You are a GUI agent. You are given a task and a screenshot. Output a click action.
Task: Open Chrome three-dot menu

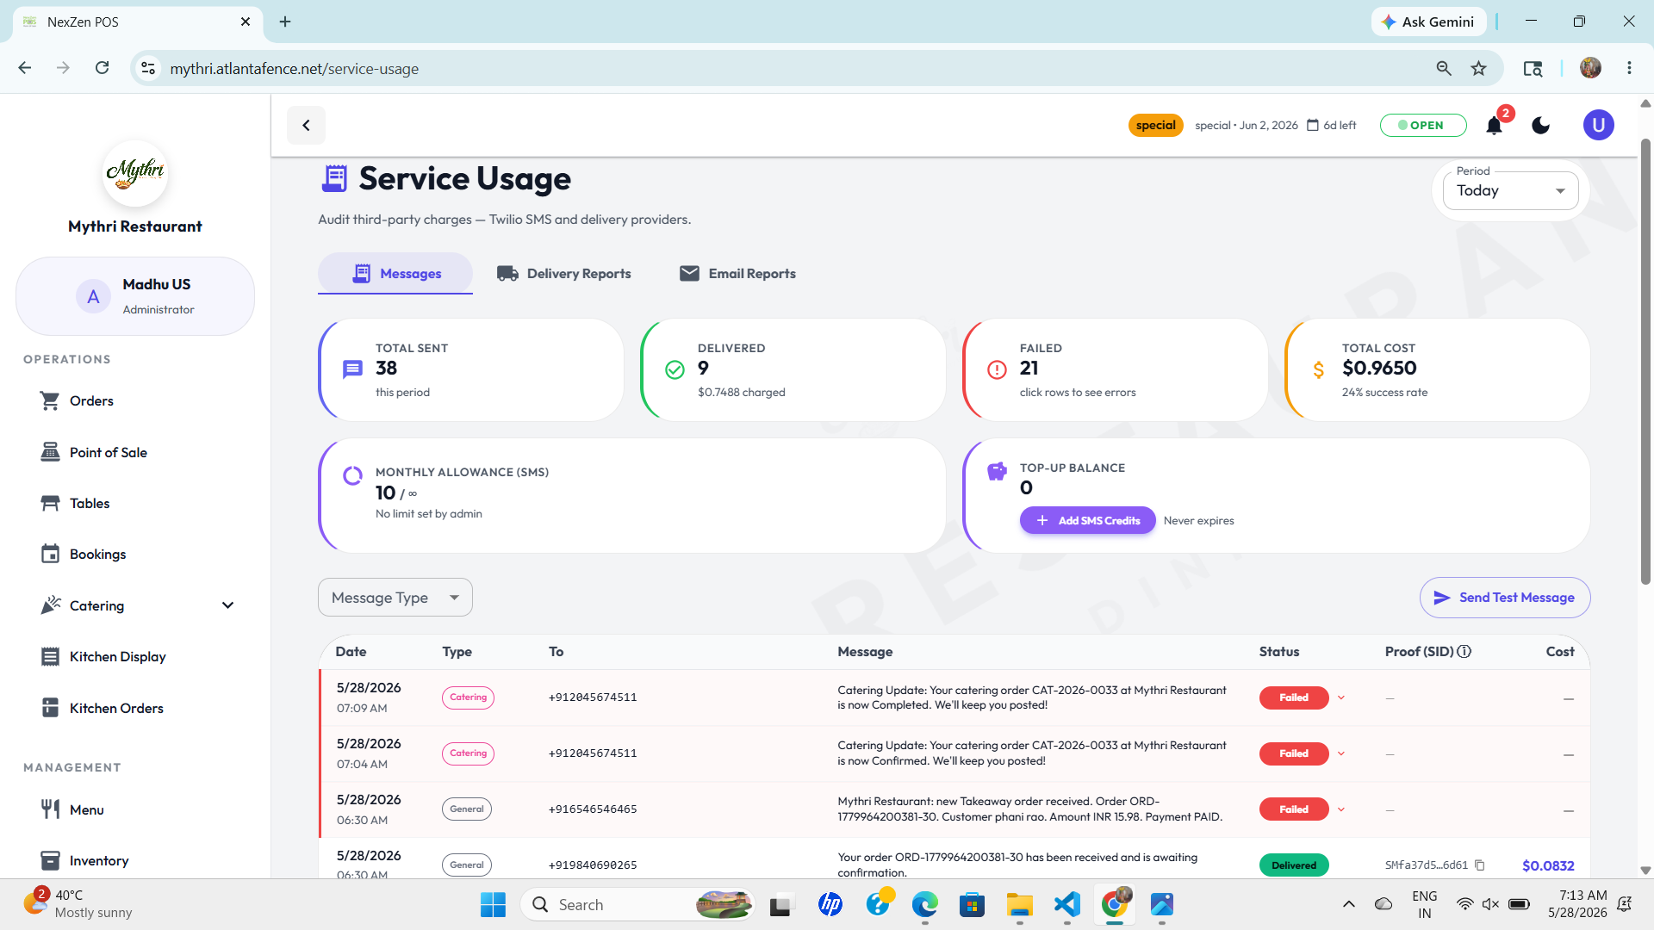coord(1629,68)
